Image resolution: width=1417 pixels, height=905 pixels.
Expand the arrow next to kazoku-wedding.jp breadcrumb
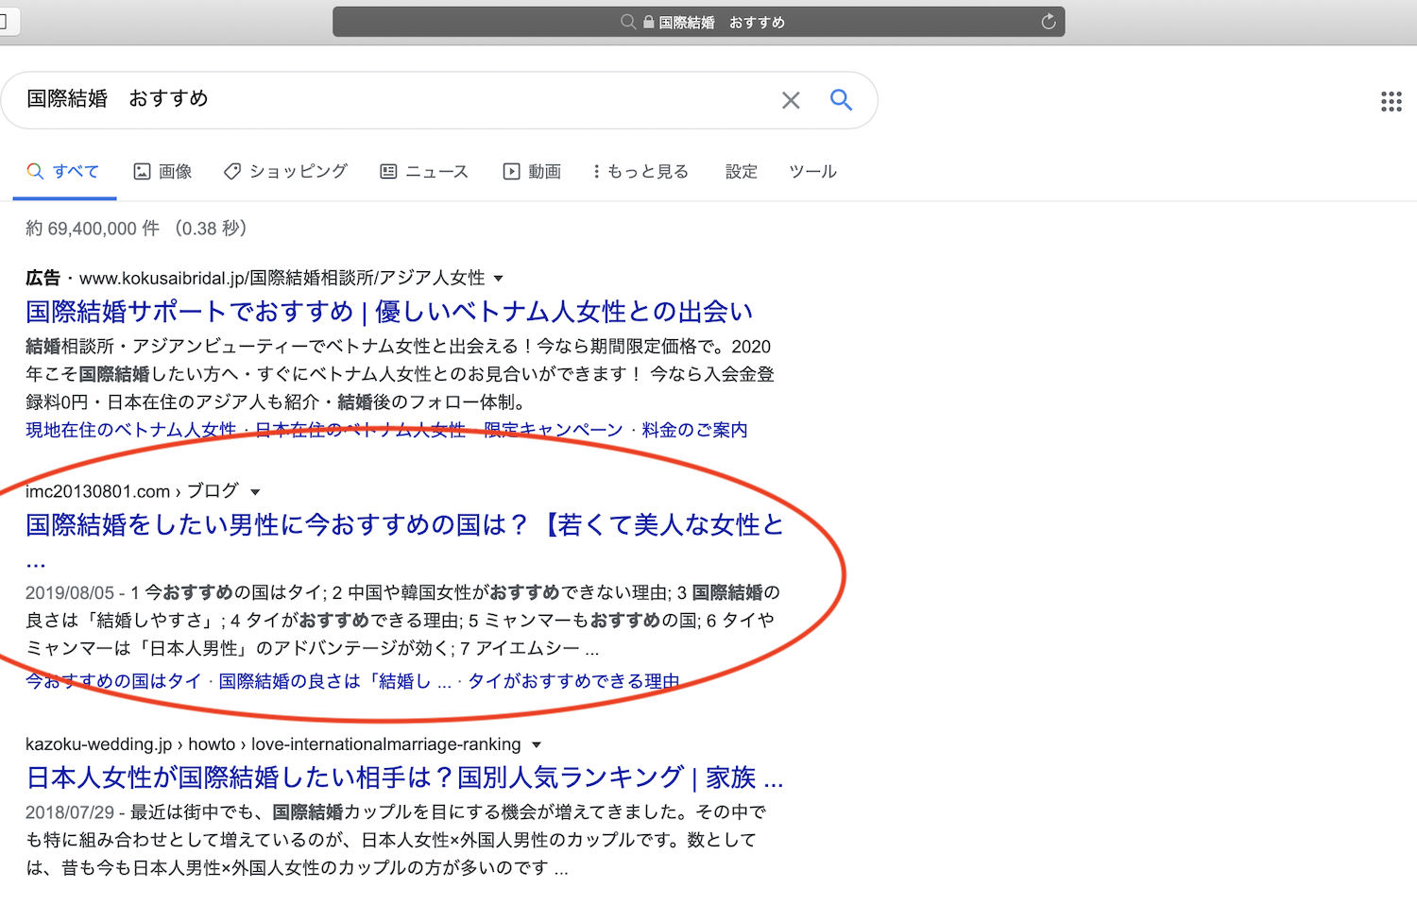(537, 744)
